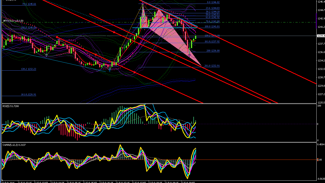Click the 1237.7 value on price scale

coord(321,44)
